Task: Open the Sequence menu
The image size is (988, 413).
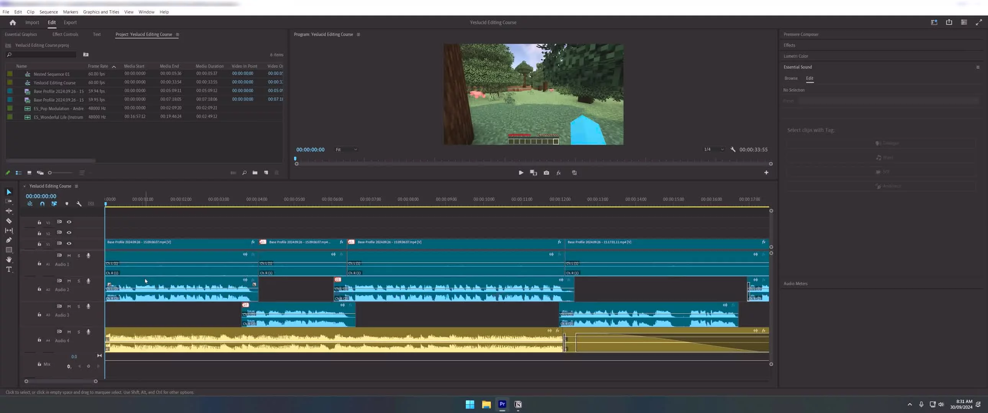Action: (49, 12)
